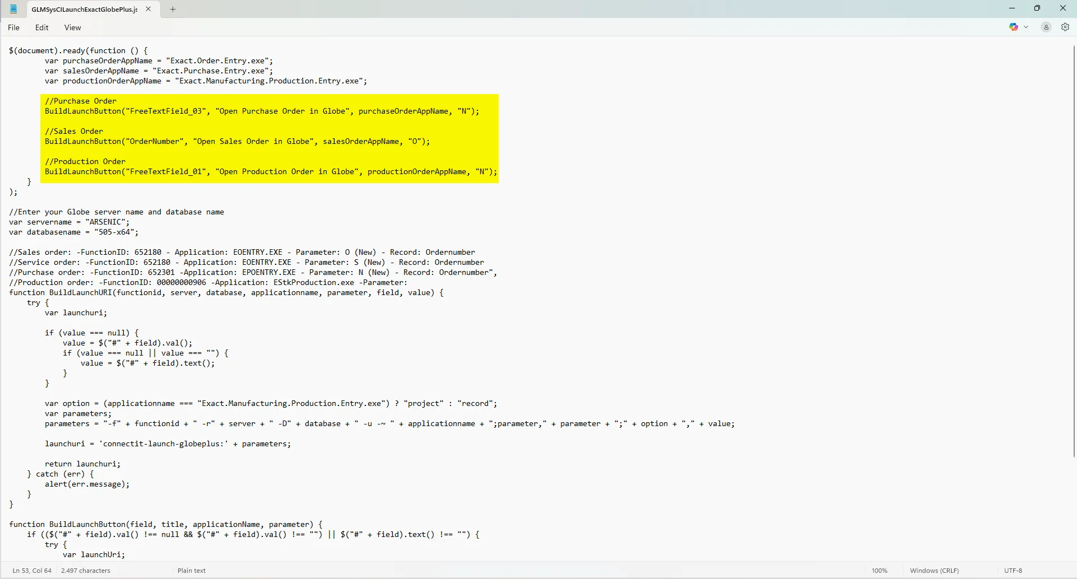Click the account profile icon

coord(1046,27)
